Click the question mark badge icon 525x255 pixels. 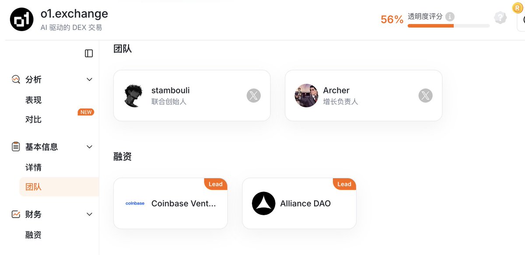pos(500,18)
